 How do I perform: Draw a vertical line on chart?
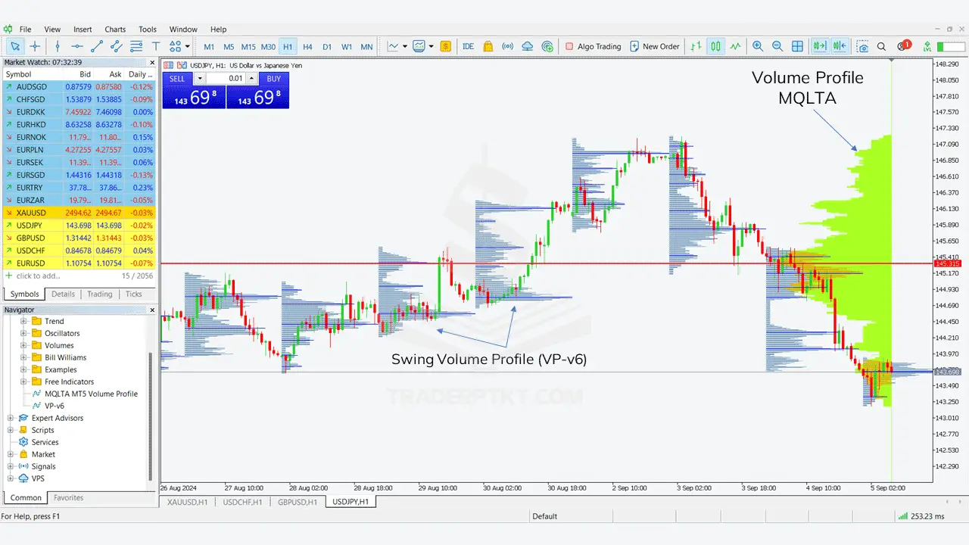(x=58, y=46)
